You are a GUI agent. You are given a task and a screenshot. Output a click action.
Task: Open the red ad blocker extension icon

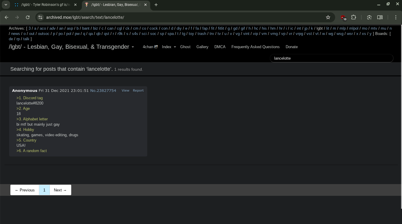(343, 18)
